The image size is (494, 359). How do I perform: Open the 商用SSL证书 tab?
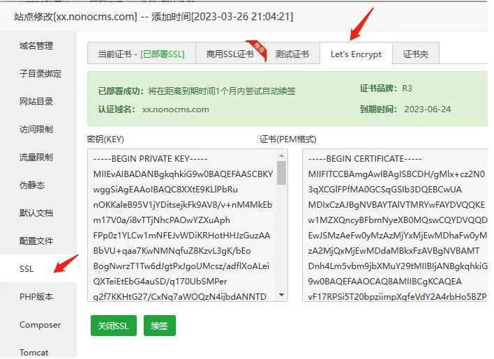(x=228, y=54)
